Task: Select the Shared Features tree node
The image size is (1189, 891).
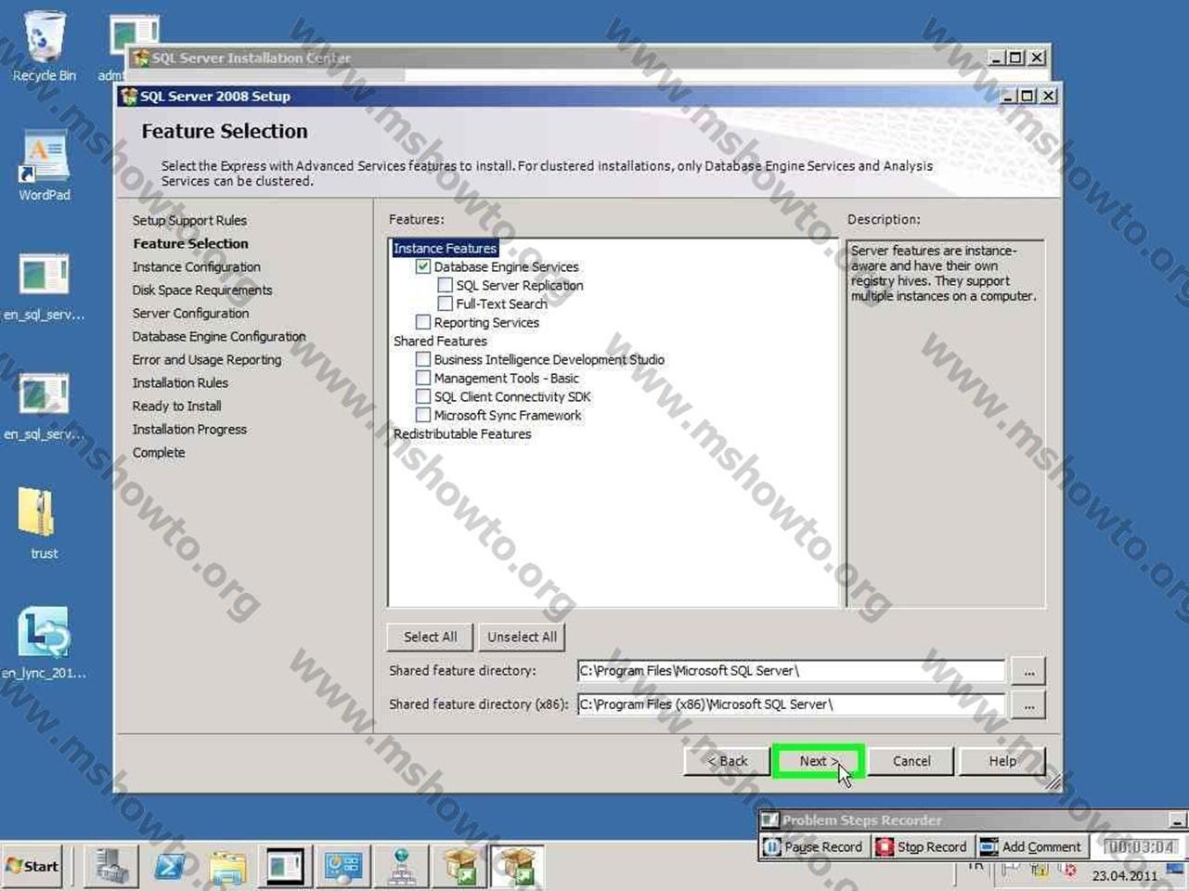Action: tap(440, 341)
